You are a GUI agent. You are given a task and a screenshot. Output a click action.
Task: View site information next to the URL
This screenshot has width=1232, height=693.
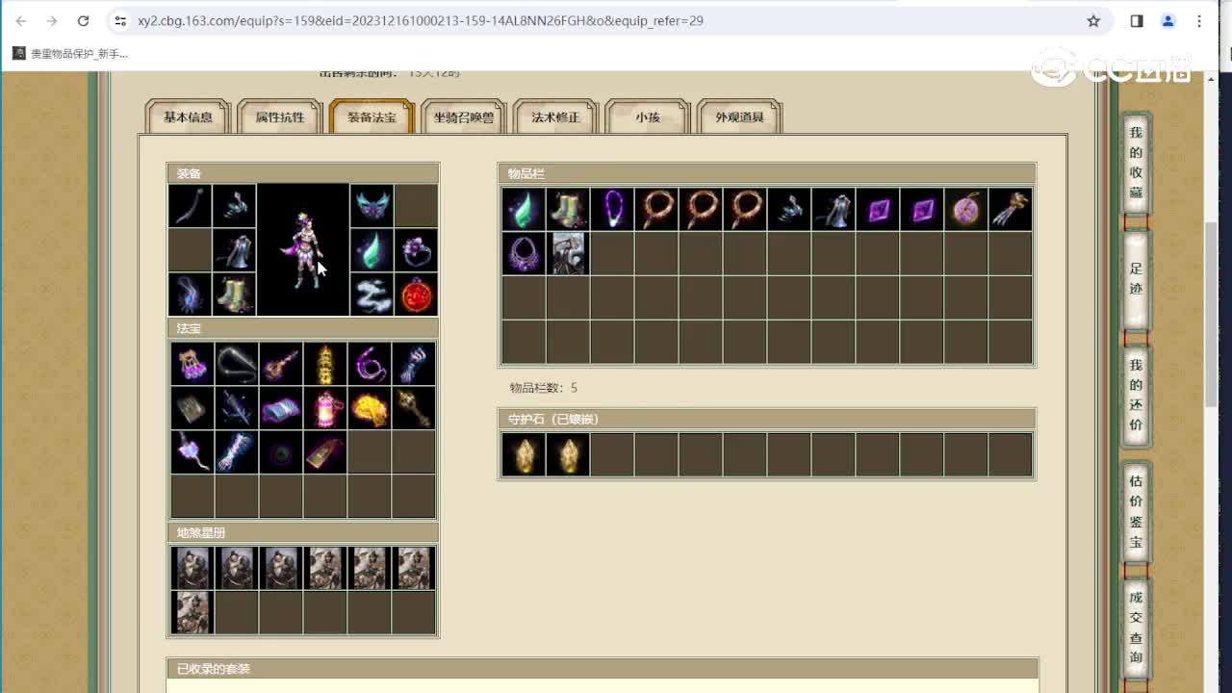pos(120,20)
